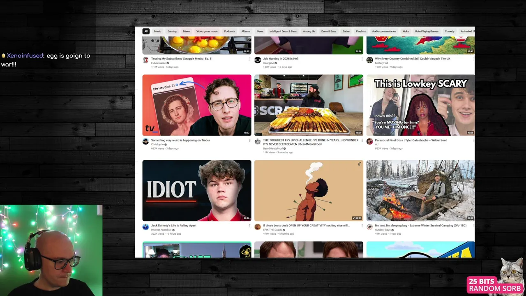526x296 pixels.
Task: Open FutureCanoe channel avatar
Action: point(145,60)
